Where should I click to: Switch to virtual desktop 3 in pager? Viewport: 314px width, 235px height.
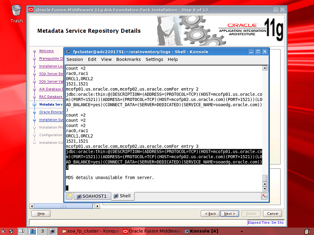click(42, 231)
